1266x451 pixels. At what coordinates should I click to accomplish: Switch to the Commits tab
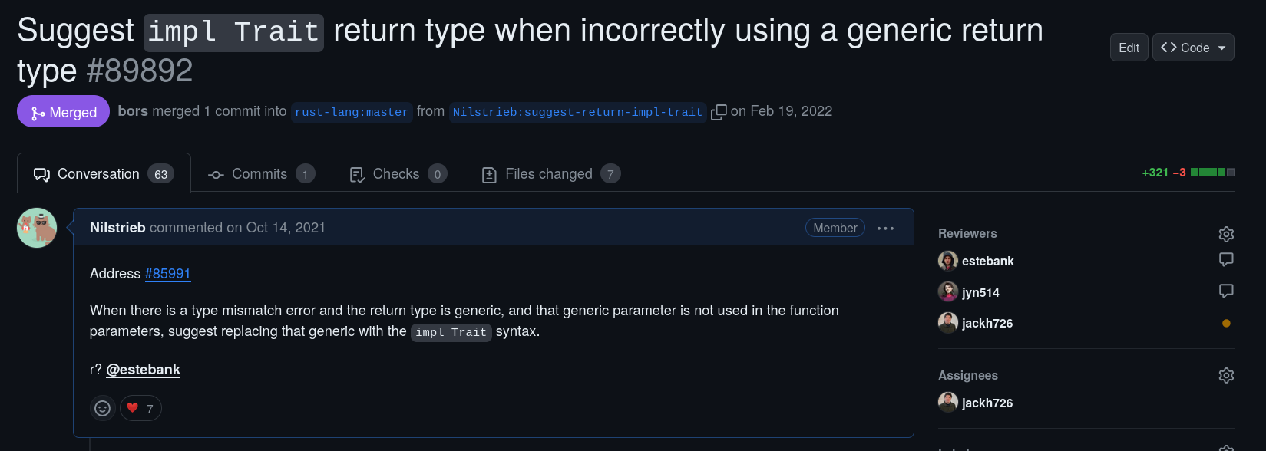point(261,174)
